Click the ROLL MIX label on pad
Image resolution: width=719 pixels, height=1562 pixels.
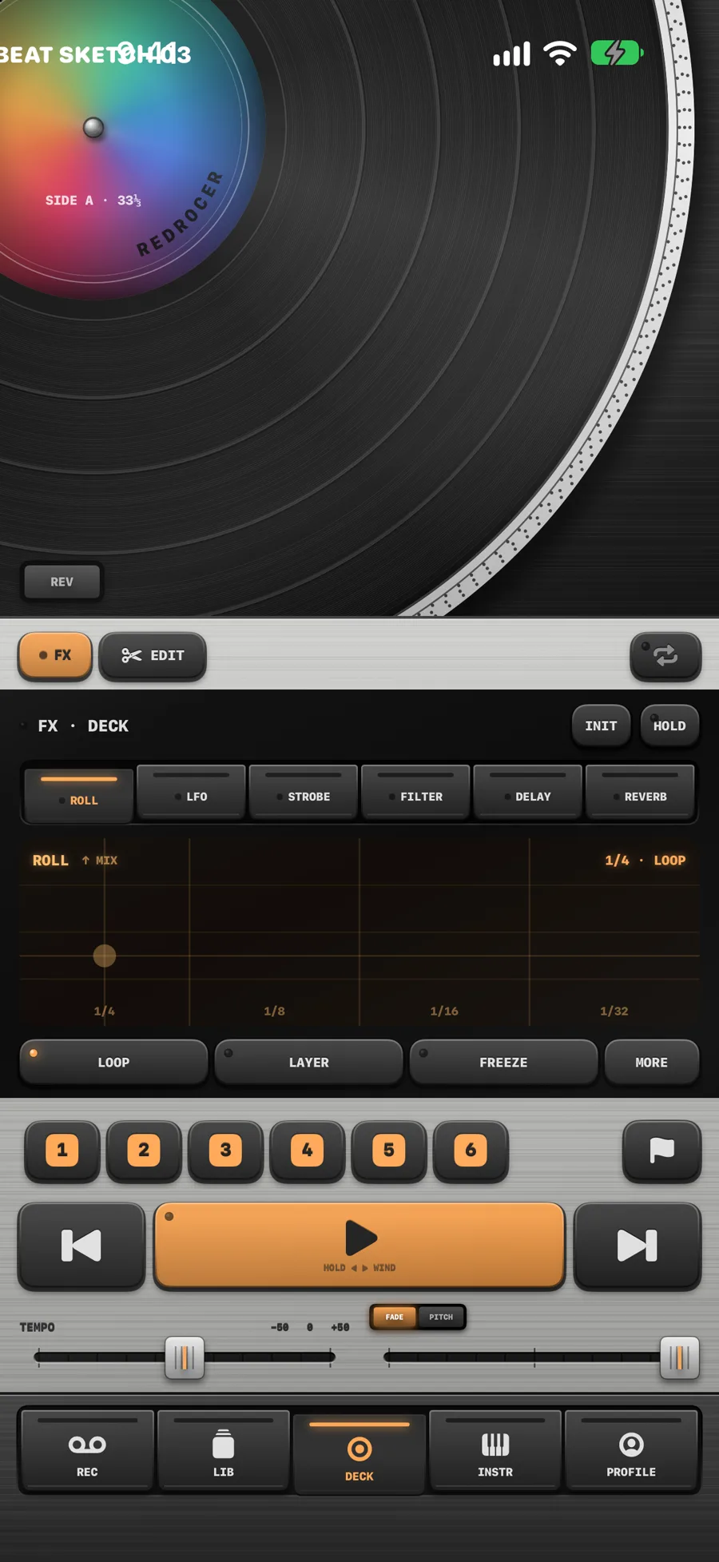[x=75, y=860]
